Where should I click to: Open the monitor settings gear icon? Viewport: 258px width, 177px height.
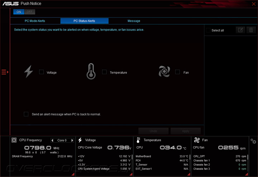point(253,141)
